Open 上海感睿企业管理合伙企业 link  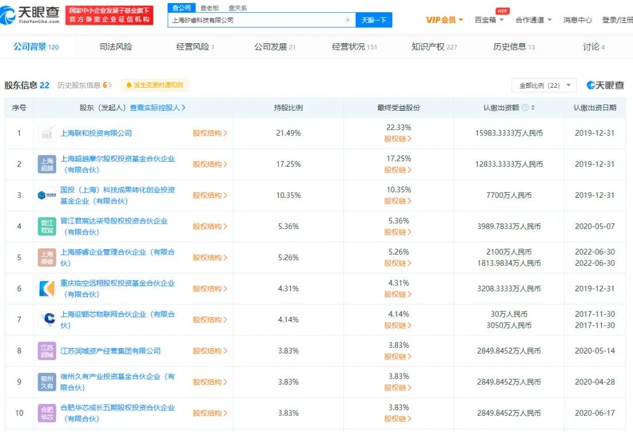pyautogui.click(x=117, y=258)
